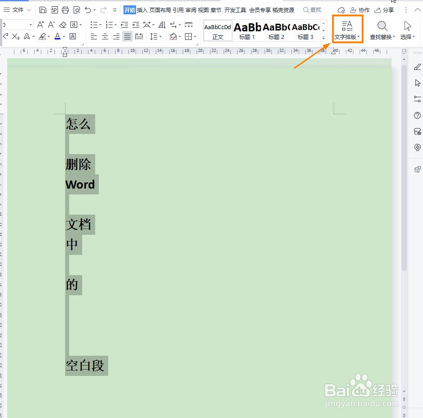
Task: Click in the 查找 search box
Action: tap(312, 10)
